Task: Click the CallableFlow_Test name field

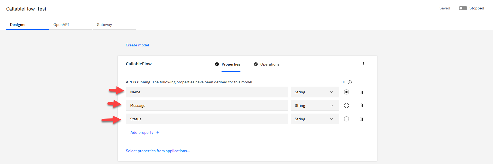Action: pos(39,9)
